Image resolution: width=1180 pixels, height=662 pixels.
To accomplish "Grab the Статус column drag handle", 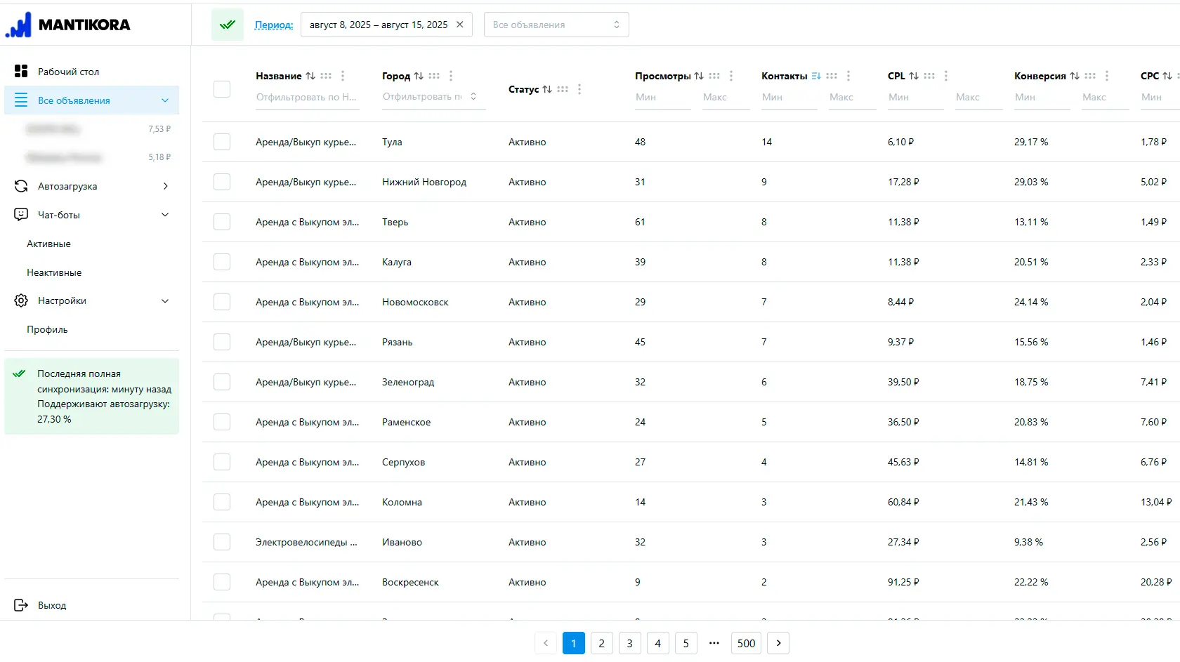I will (563, 89).
